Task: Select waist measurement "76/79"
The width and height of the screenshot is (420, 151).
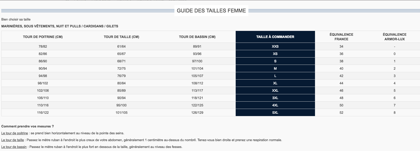Action: click(x=122, y=76)
